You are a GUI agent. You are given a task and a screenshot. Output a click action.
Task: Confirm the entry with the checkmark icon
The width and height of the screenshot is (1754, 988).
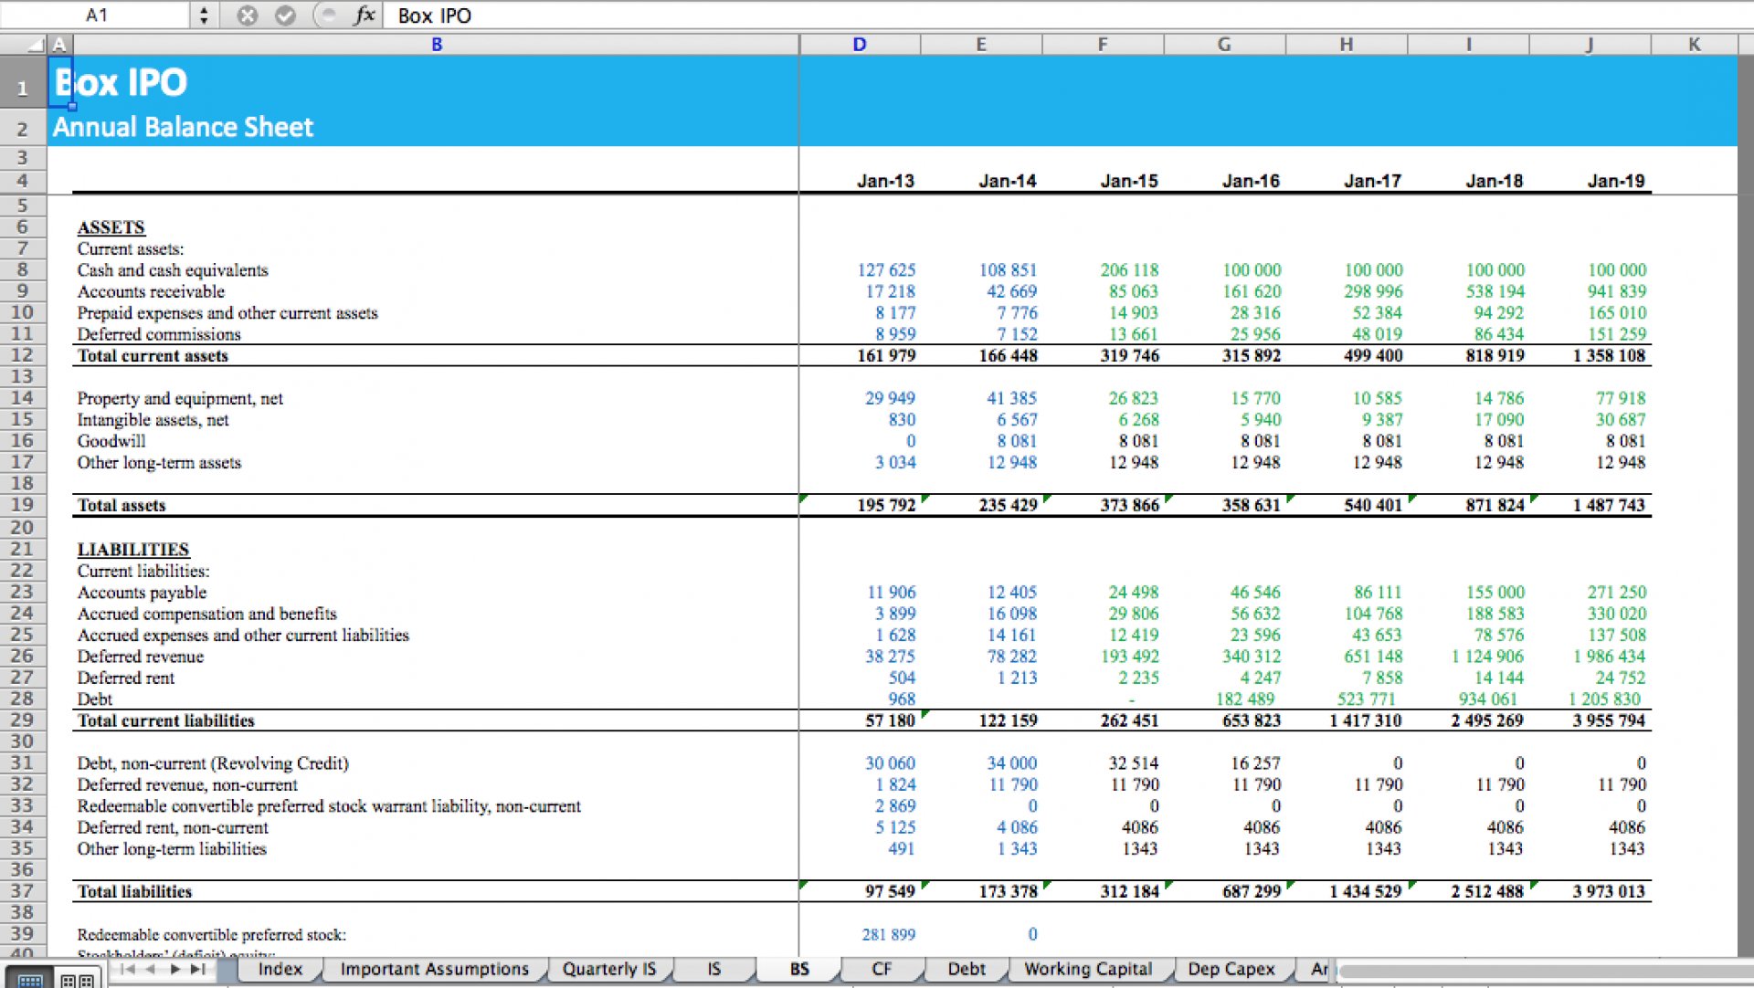tap(285, 15)
